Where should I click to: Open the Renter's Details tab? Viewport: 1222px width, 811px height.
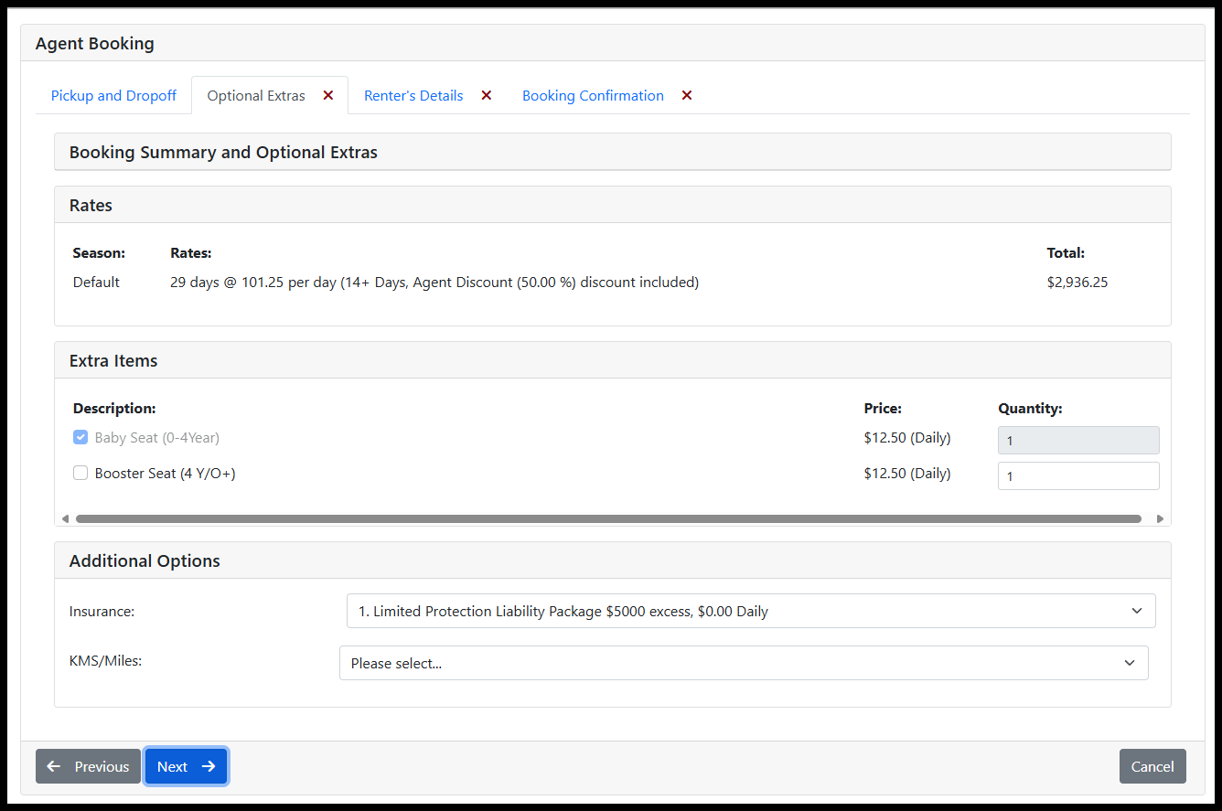(x=413, y=95)
